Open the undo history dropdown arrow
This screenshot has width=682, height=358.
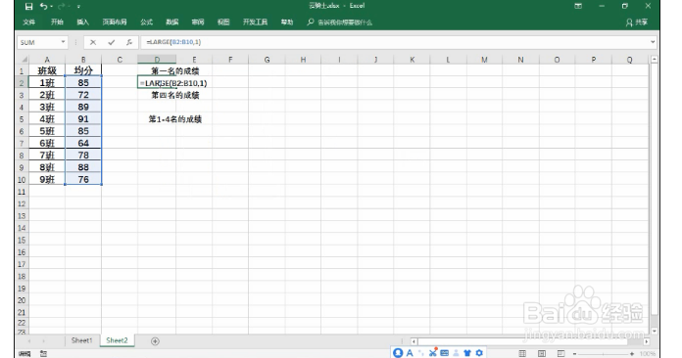[51, 7]
